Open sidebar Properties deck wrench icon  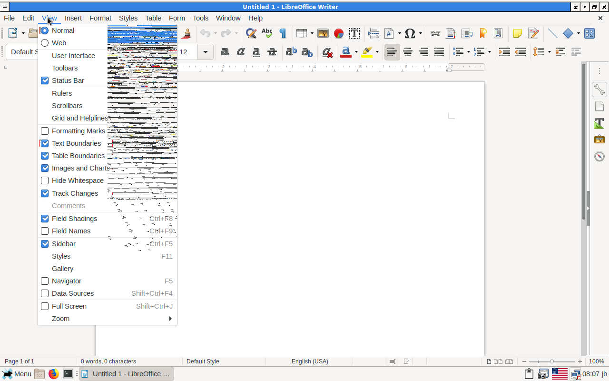599,89
